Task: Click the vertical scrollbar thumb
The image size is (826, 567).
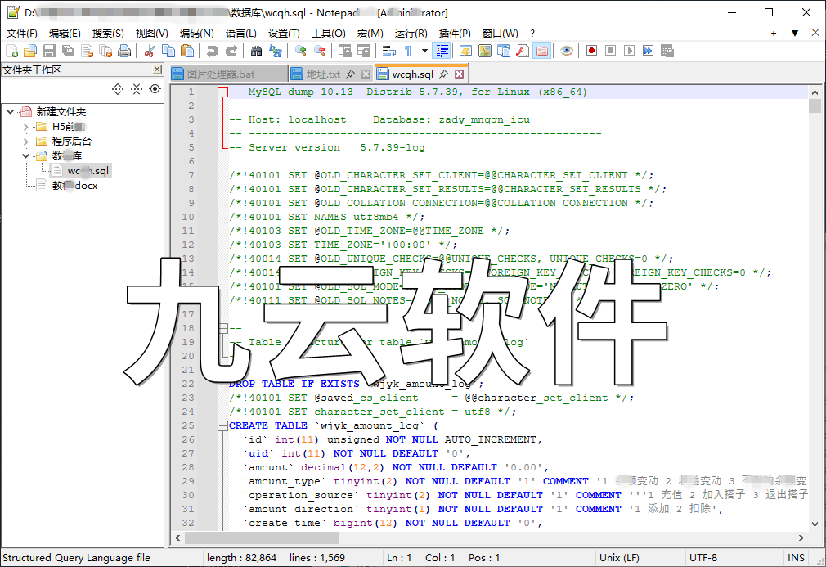Action: click(815, 106)
